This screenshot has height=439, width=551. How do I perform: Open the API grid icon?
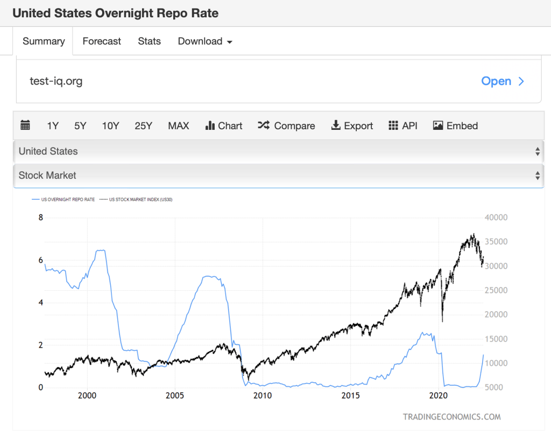click(393, 126)
